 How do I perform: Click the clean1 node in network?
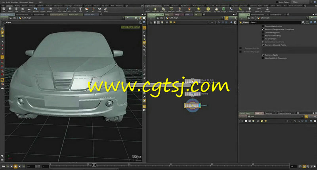point(193,105)
